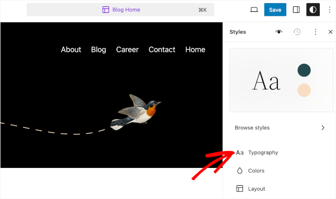Expand Browse styles with the chevron
The width and height of the screenshot is (336, 199).
click(x=323, y=127)
